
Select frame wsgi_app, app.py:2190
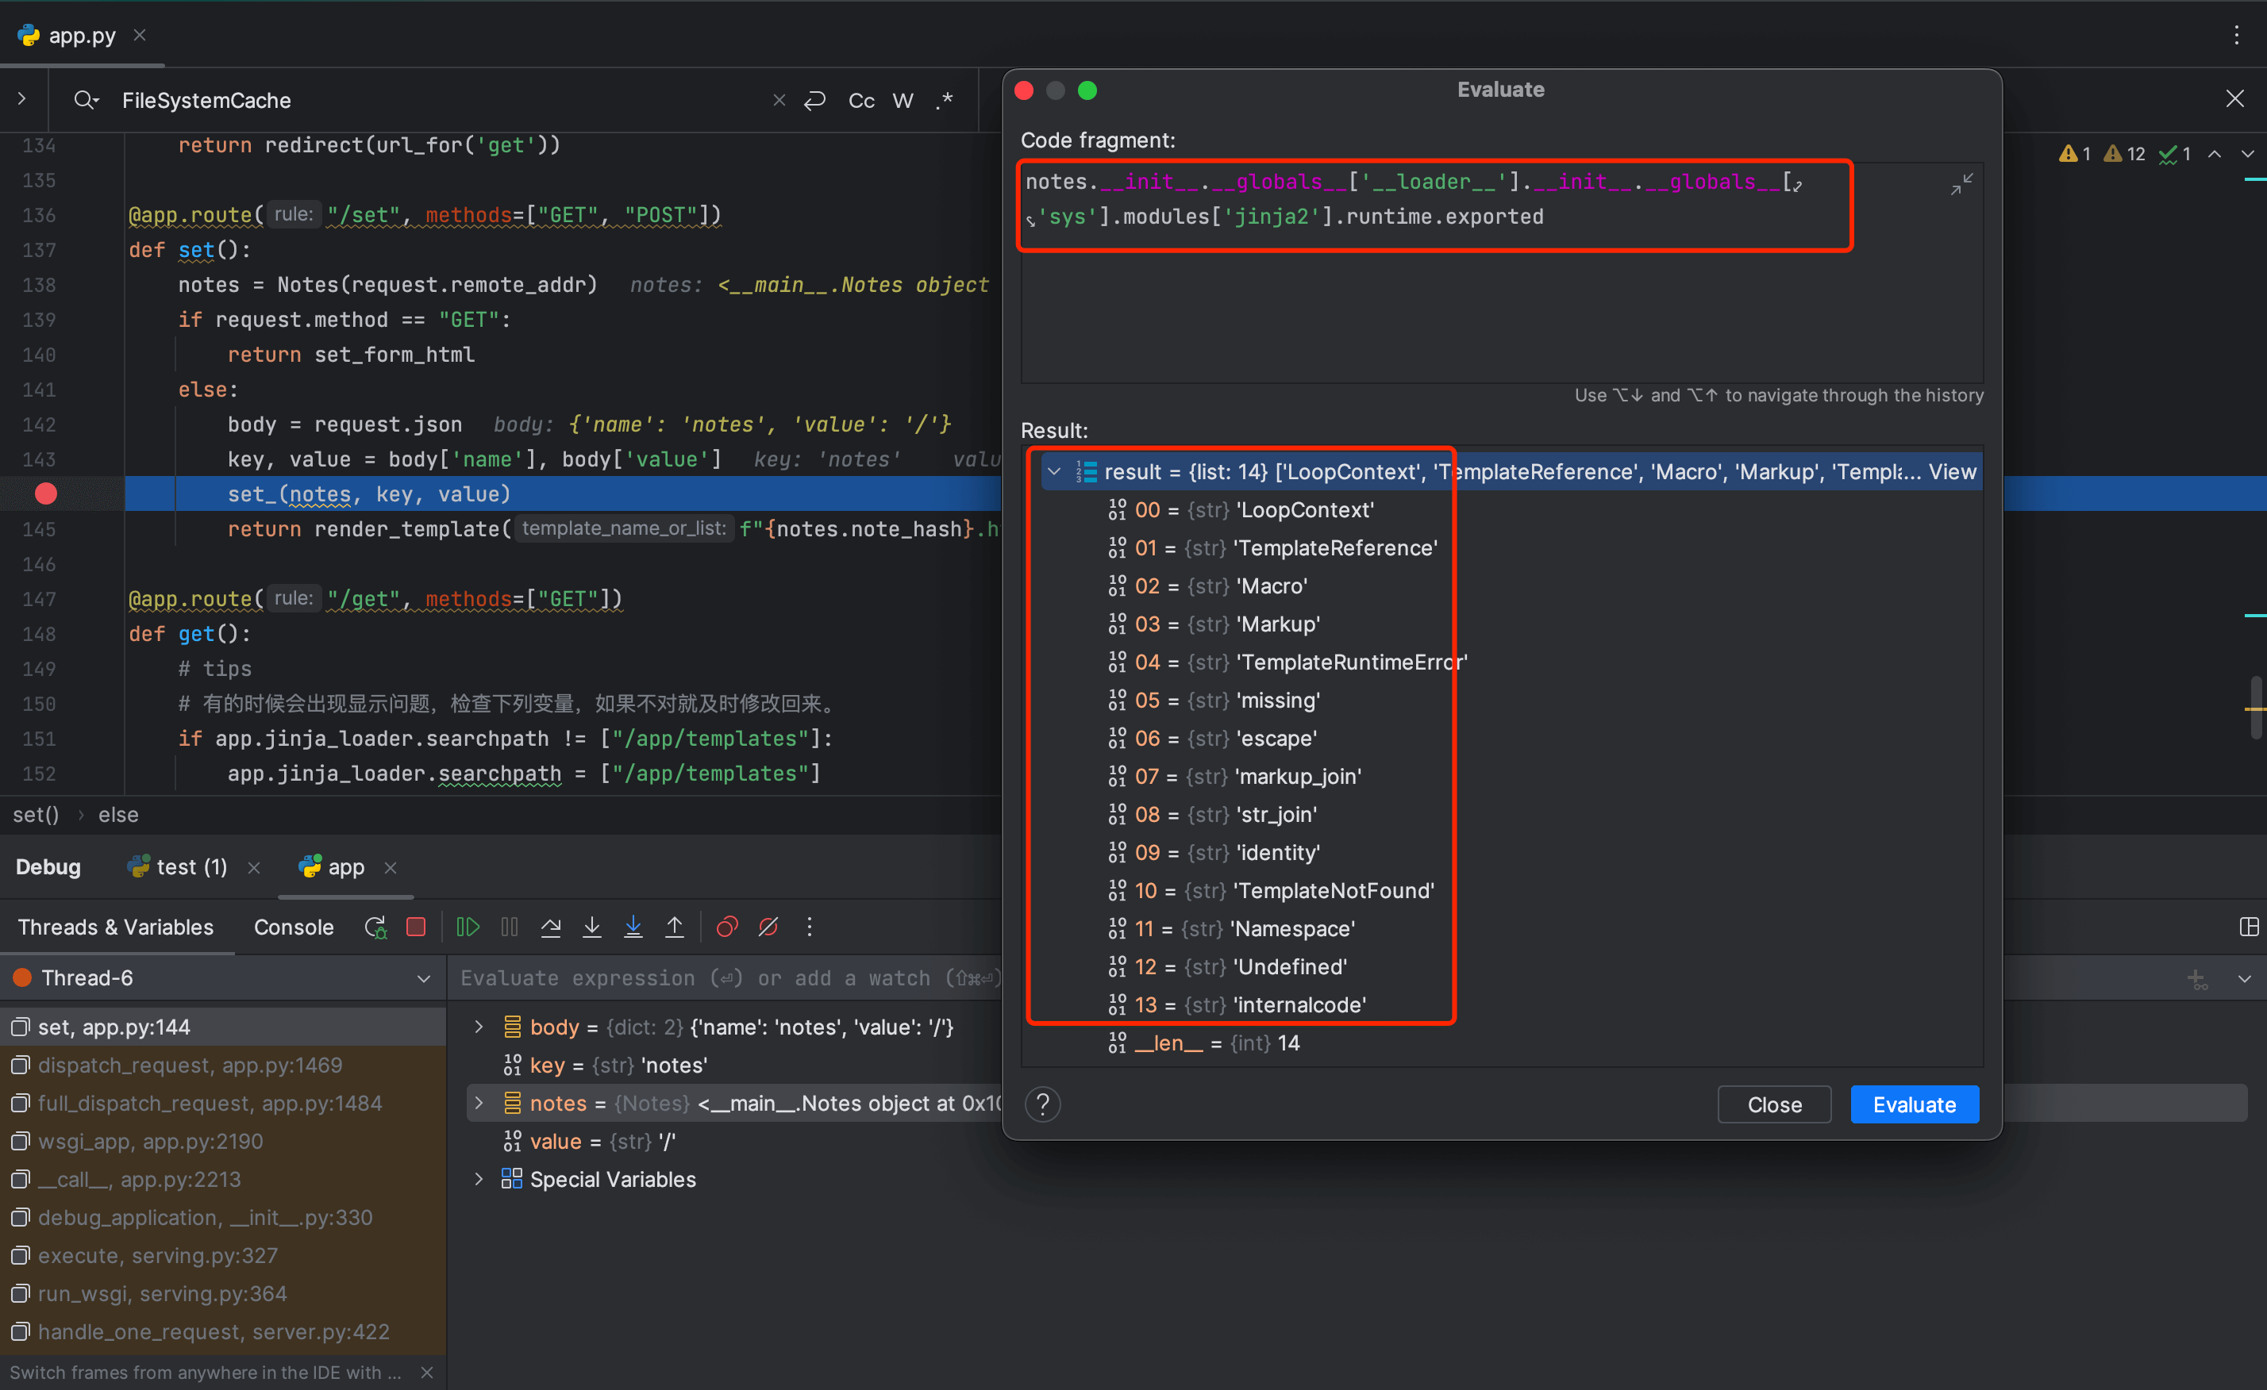point(222,1141)
